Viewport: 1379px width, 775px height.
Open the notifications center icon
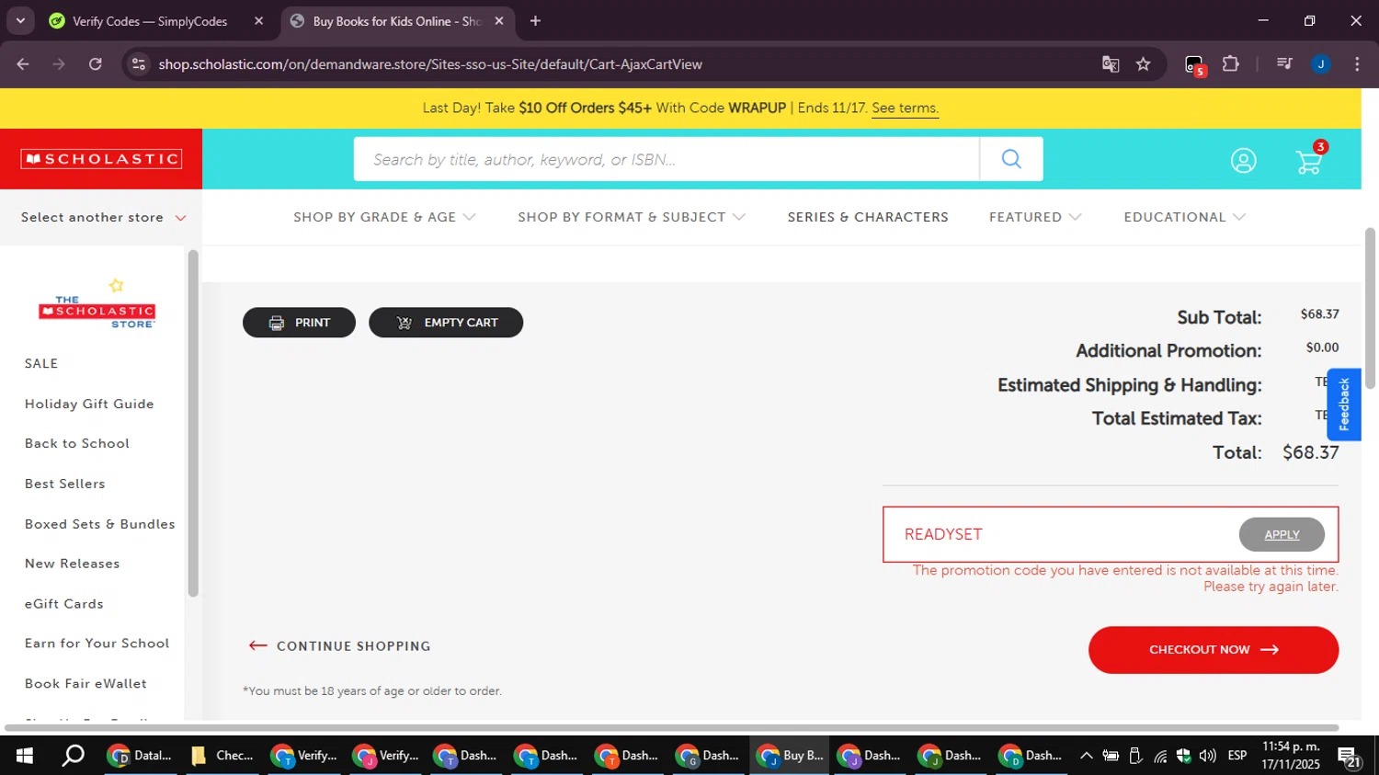coord(1350,758)
